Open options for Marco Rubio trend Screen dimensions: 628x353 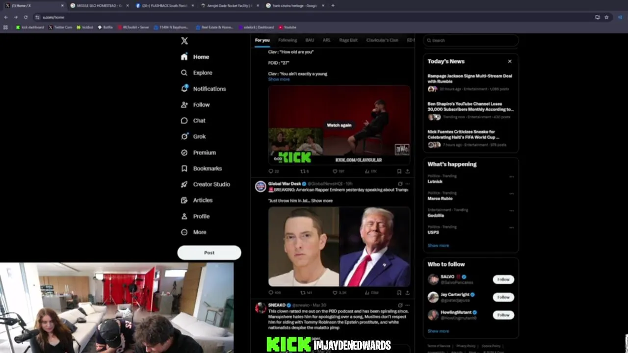click(511, 194)
